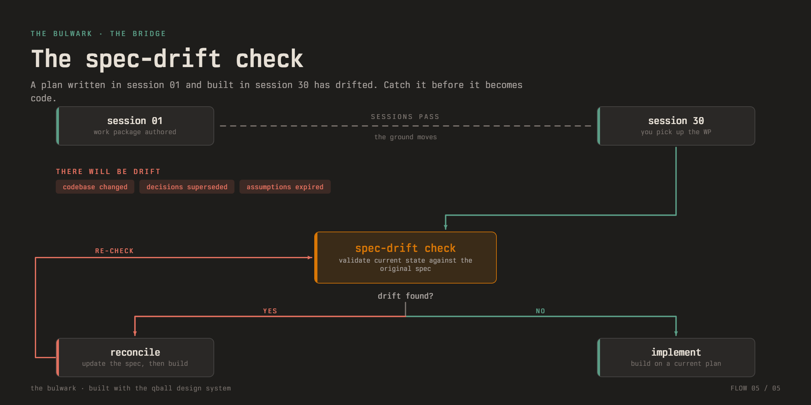Click 'work package authored' subtitle

pyautogui.click(x=135, y=132)
